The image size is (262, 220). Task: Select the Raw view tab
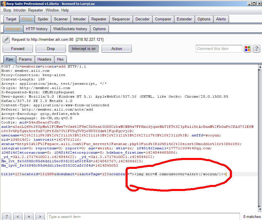pos(10,59)
